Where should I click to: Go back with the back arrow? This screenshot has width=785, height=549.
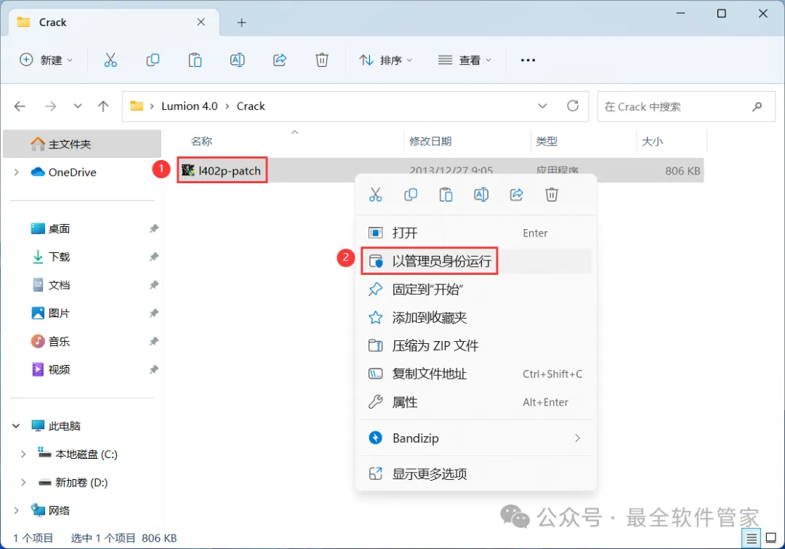point(20,106)
